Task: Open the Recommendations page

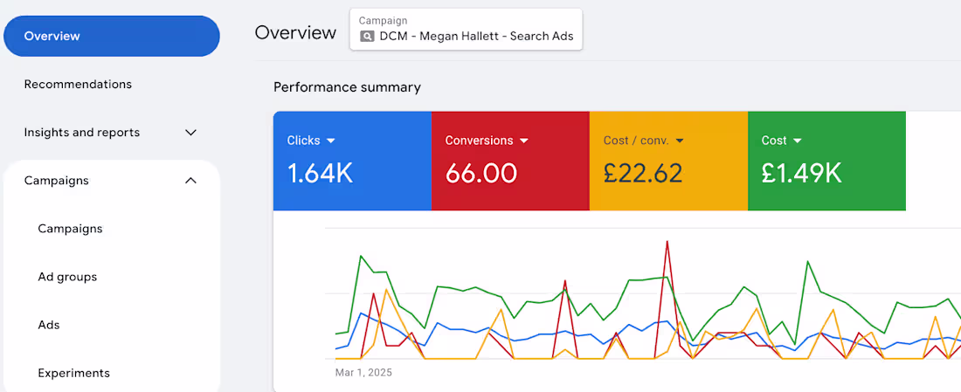Action: [x=78, y=85]
